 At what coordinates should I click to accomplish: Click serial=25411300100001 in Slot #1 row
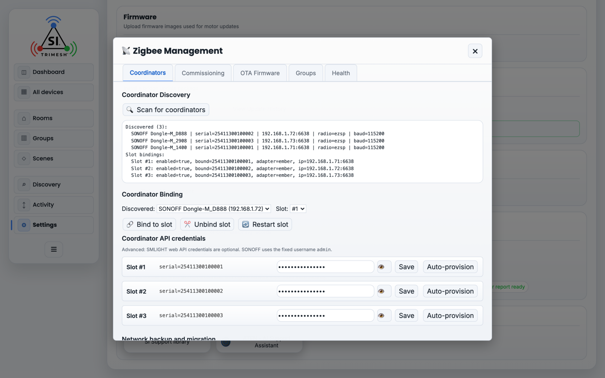(191, 267)
